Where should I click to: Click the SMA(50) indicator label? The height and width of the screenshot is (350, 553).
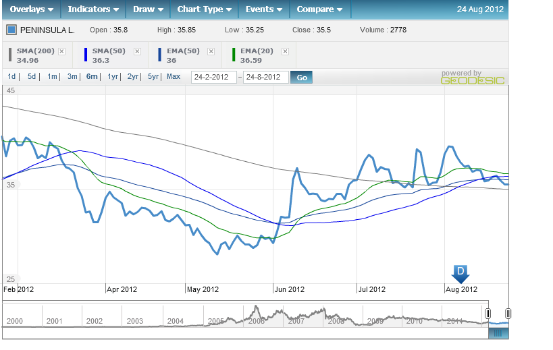click(x=109, y=51)
